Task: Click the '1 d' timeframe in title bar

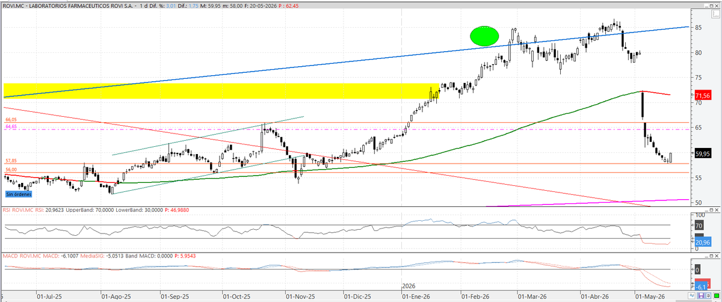Action: pyautogui.click(x=144, y=5)
